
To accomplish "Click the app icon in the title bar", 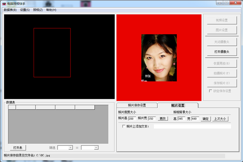I will click(4, 3).
